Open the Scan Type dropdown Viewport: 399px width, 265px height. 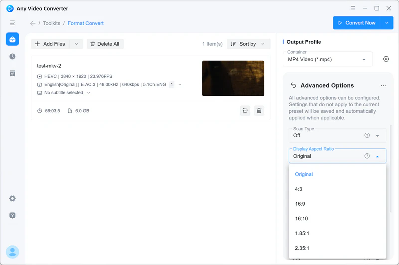[337, 135]
